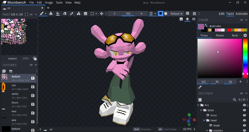Click the viewport background image icon
Screen dimensions: 249x132
181,19
